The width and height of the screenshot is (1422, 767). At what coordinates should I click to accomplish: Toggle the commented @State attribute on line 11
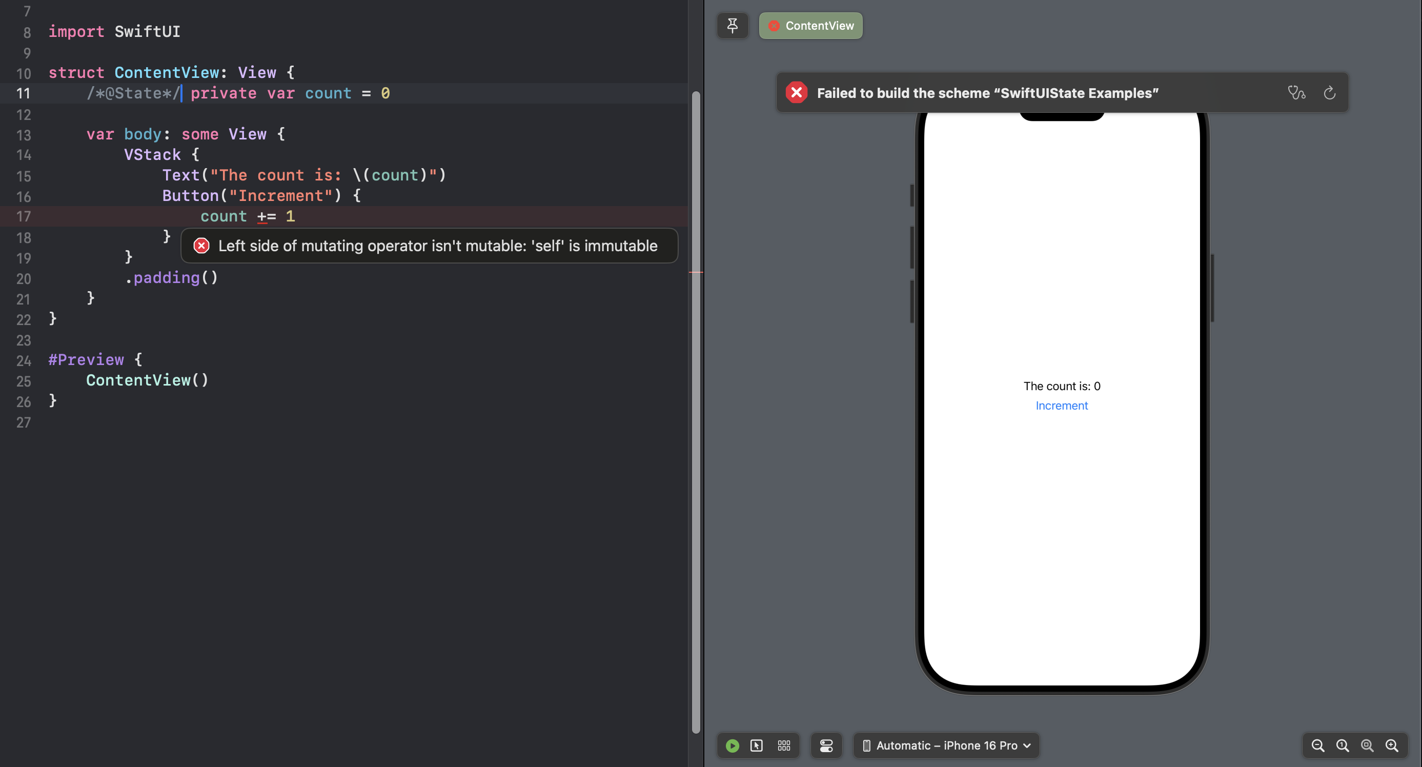[132, 93]
